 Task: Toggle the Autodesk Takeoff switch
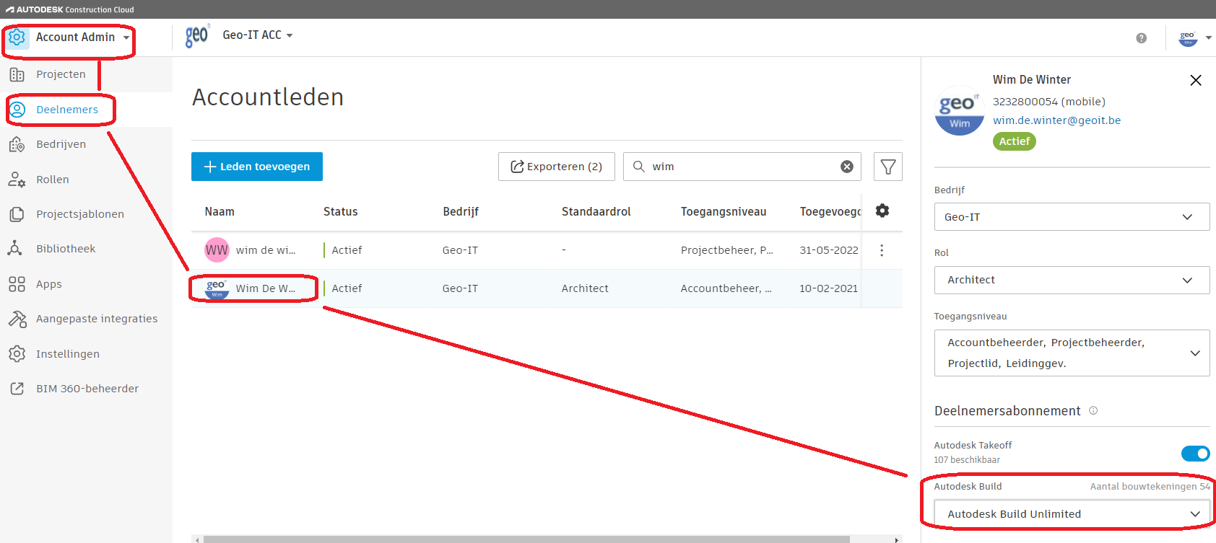click(1196, 454)
